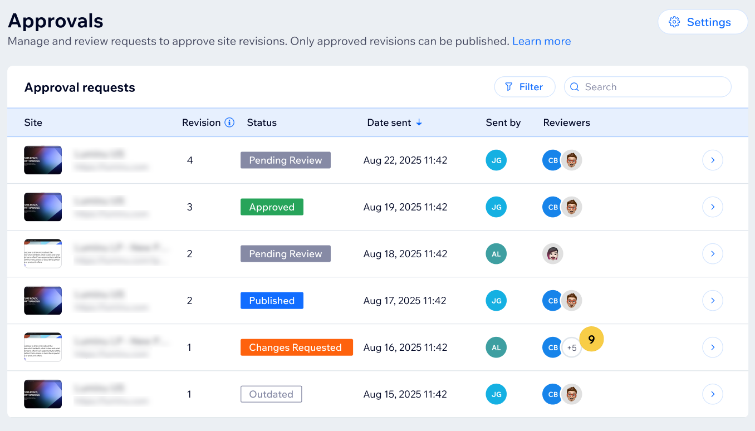Click the Settings button
This screenshot has width=755, height=431.
[703, 22]
